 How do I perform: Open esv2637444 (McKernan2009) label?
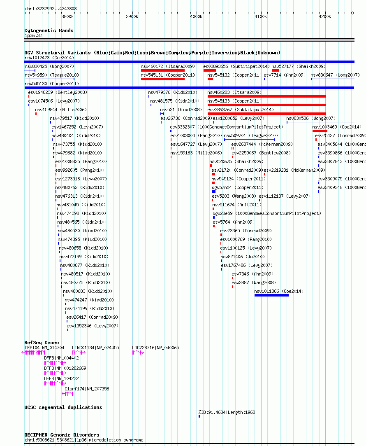(x=262, y=144)
